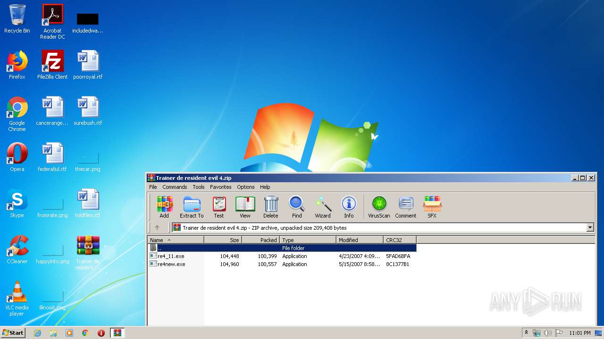Click the 104,960 size cell
The image size is (604, 339).
(229, 264)
